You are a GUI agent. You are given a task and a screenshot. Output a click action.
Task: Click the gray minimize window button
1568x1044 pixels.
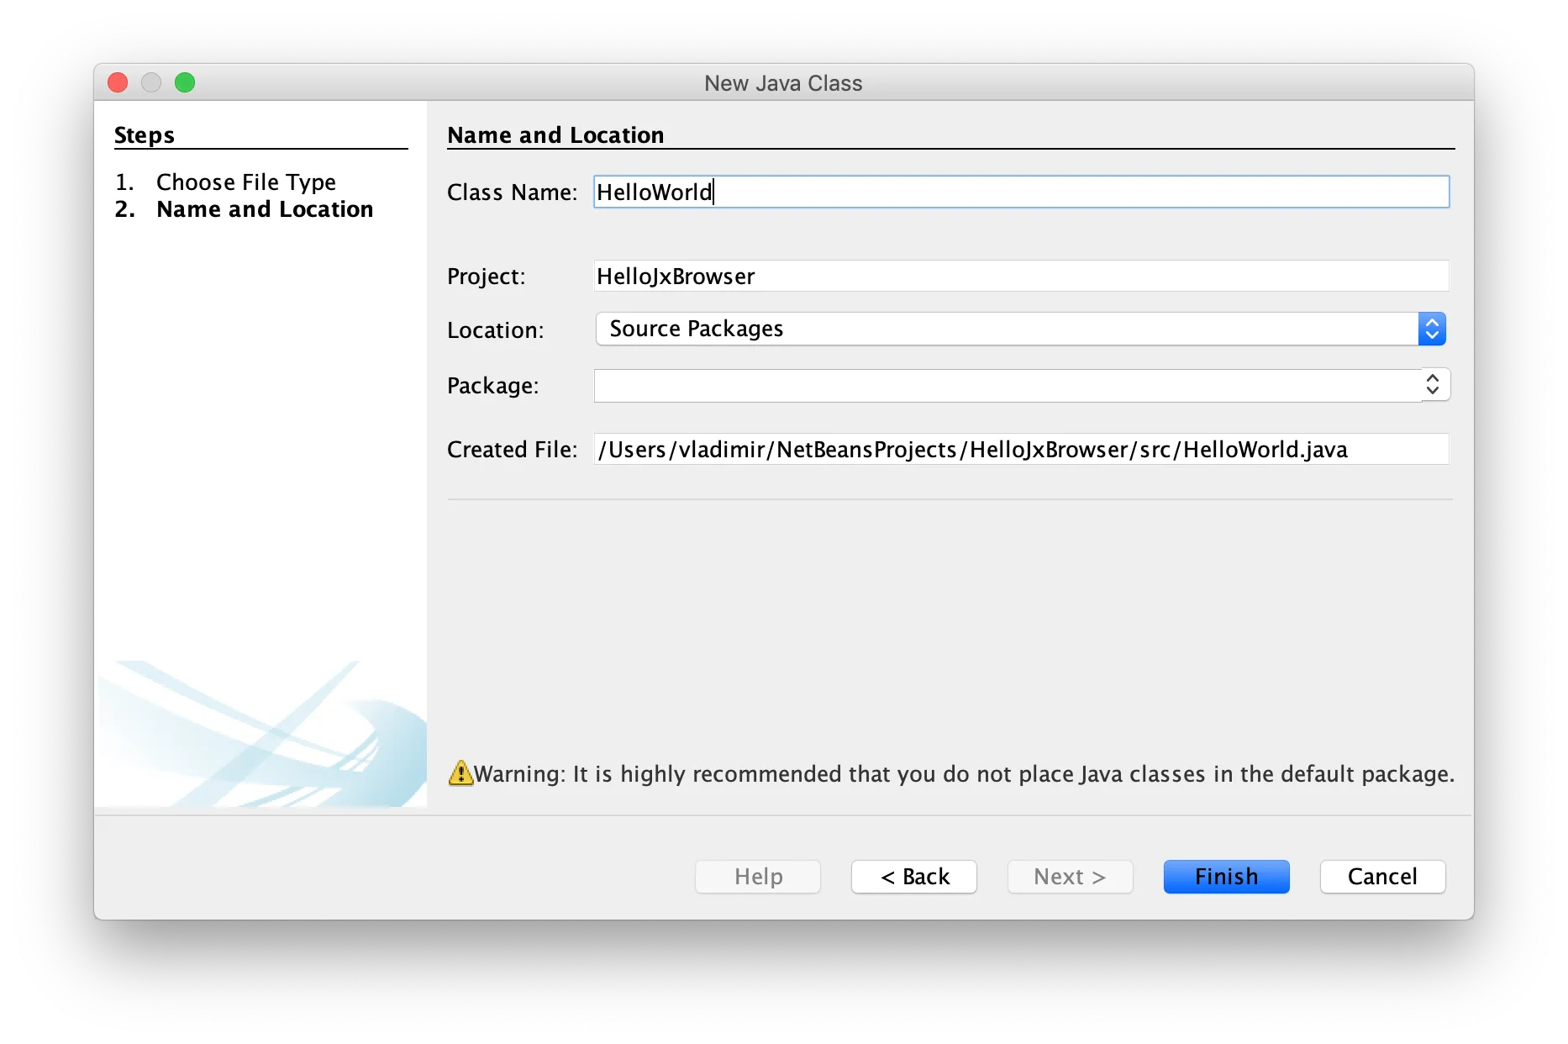point(151,82)
